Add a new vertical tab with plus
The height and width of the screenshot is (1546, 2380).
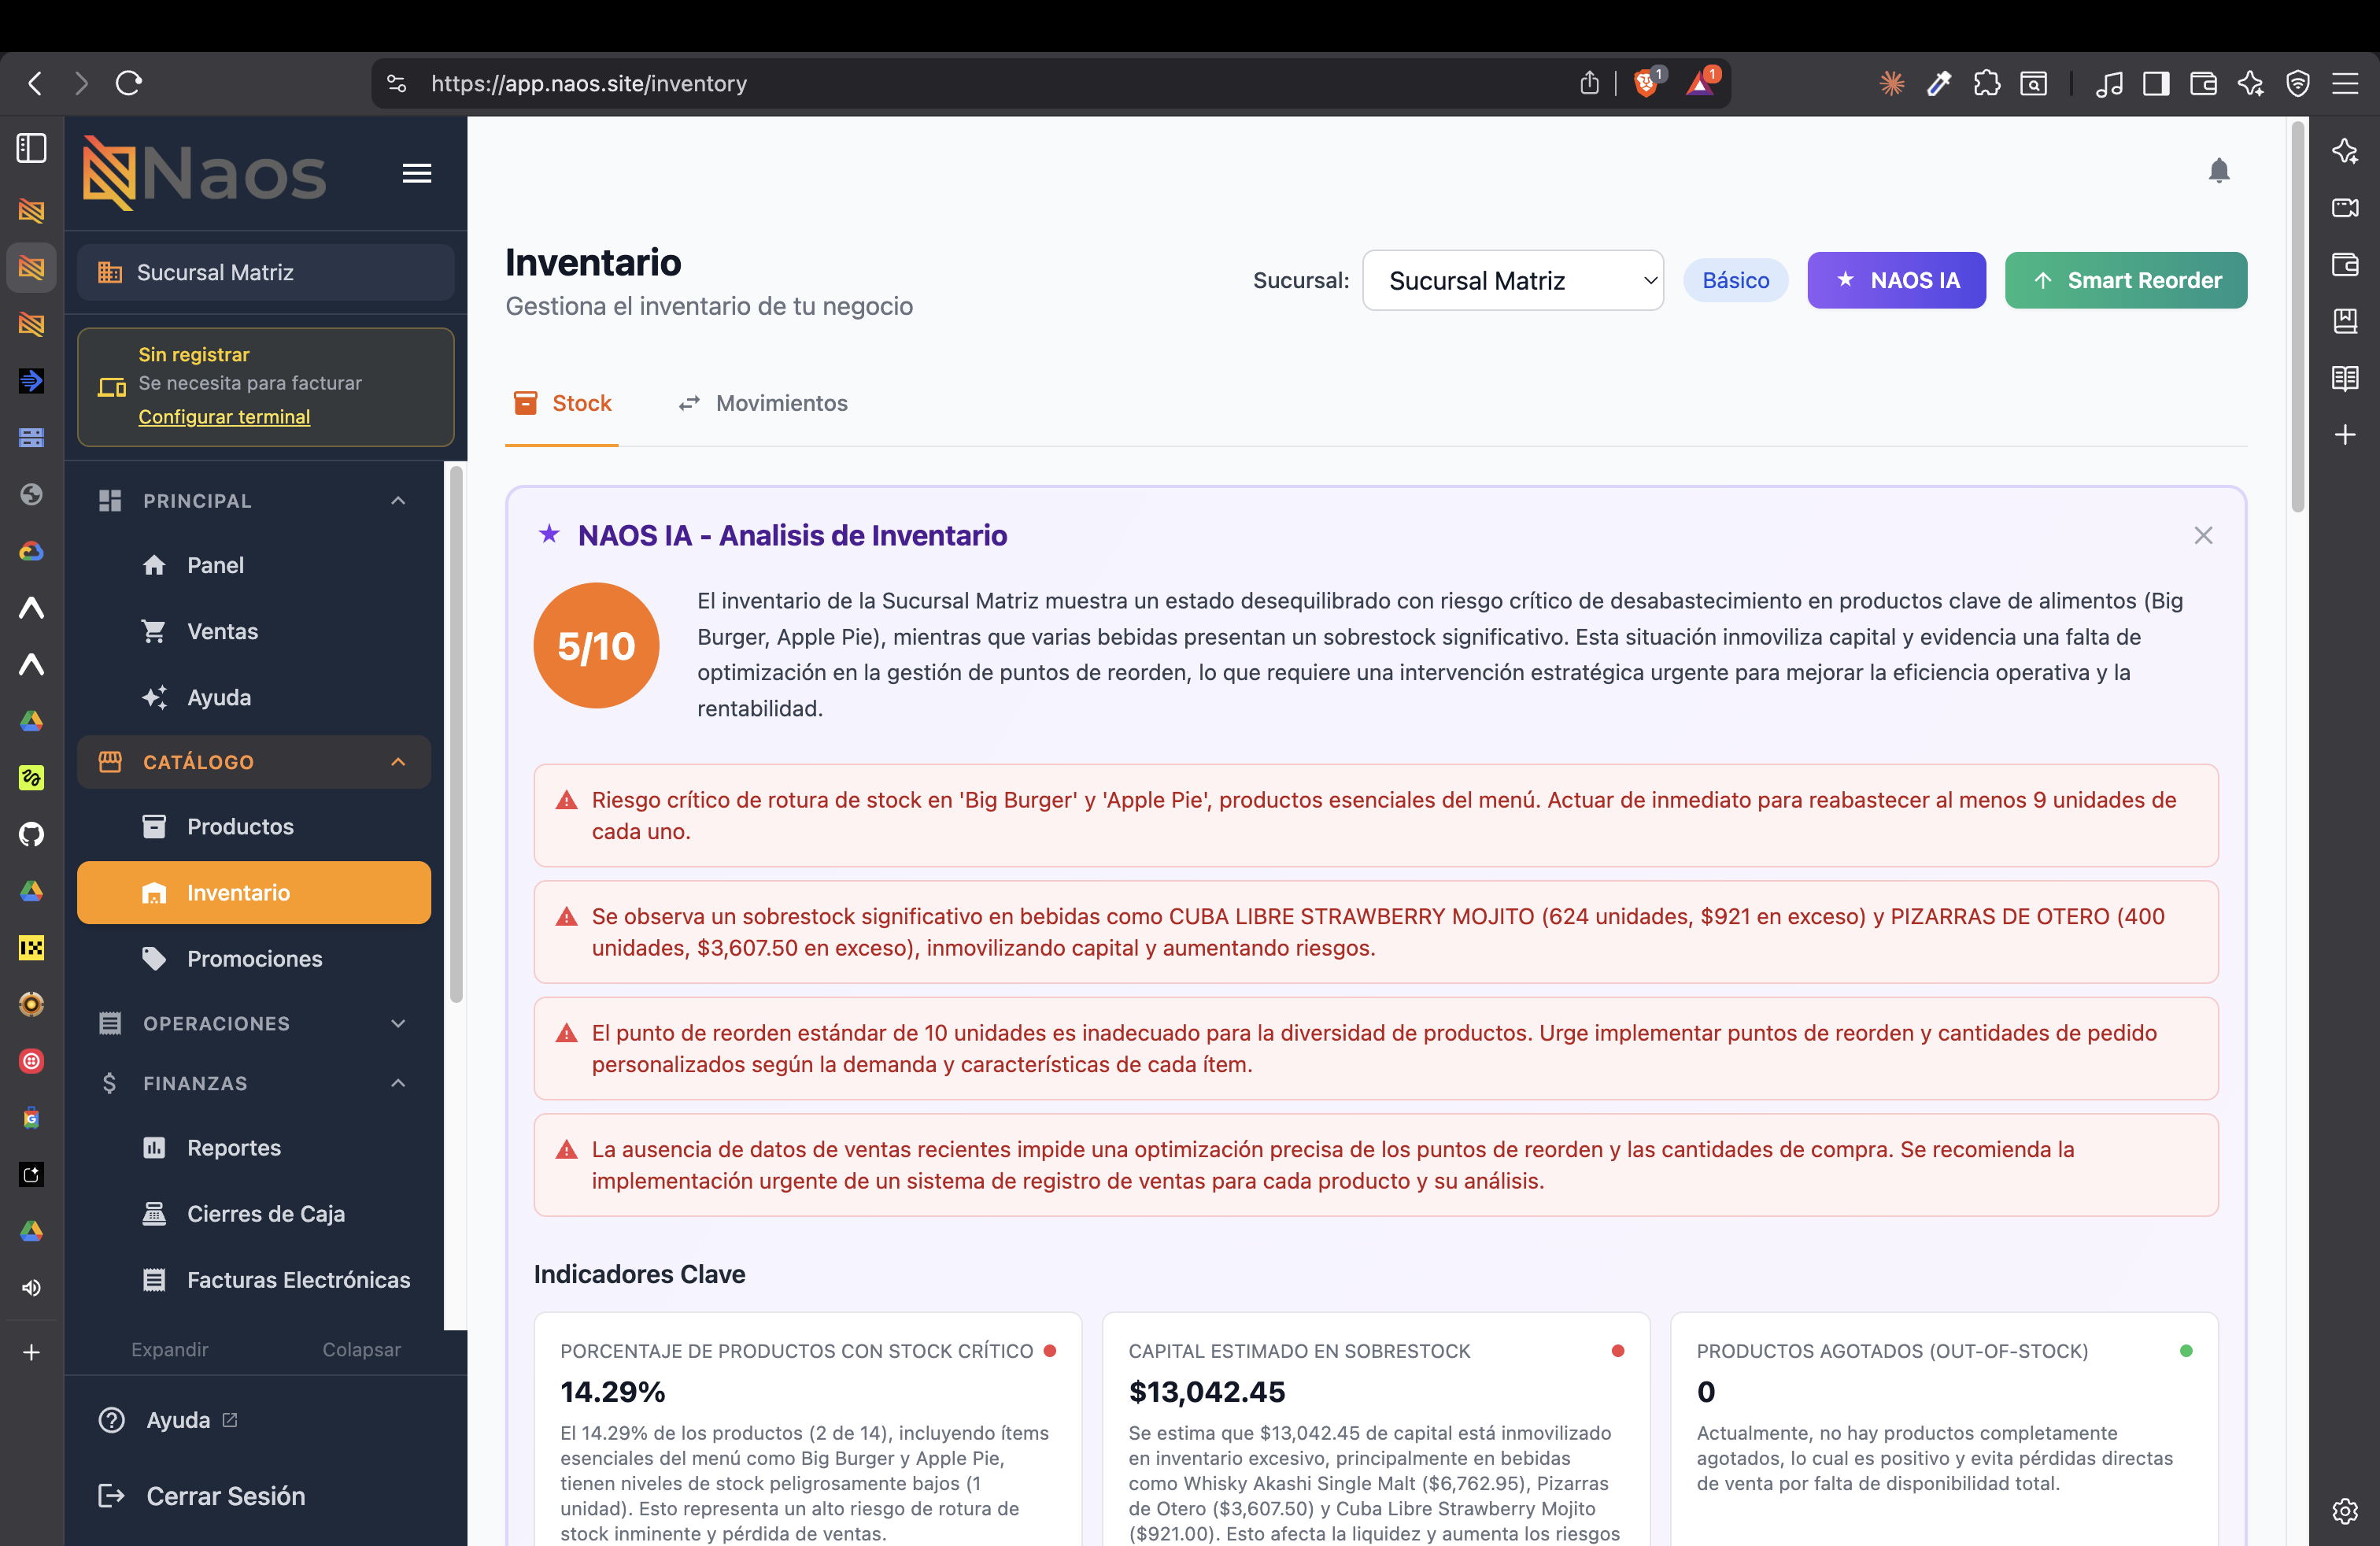click(x=32, y=1352)
